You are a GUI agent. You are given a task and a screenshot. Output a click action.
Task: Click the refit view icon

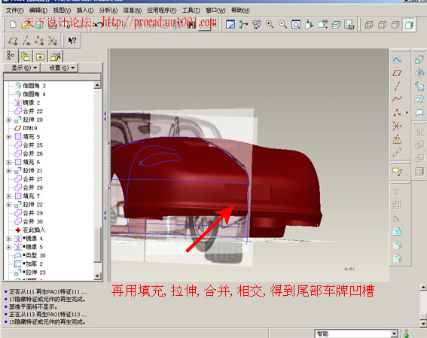[296, 25]
